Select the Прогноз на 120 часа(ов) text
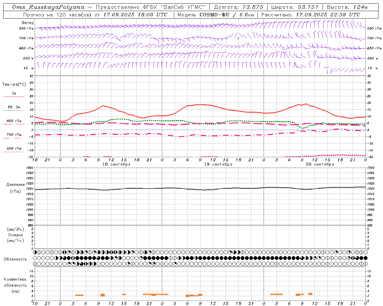383x306 pixels. pyautogui.click(x=58, y=15)
